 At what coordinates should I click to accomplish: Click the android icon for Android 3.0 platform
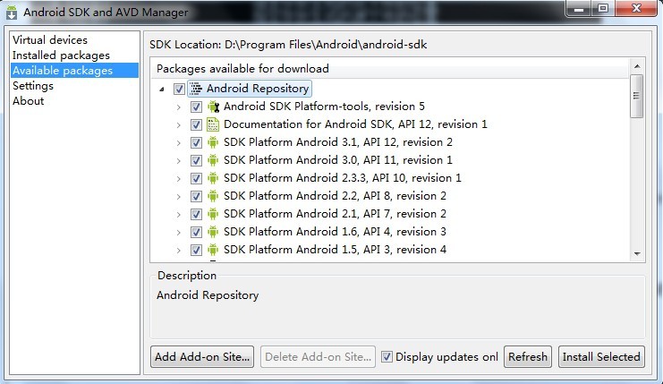[x=213, y=160]
